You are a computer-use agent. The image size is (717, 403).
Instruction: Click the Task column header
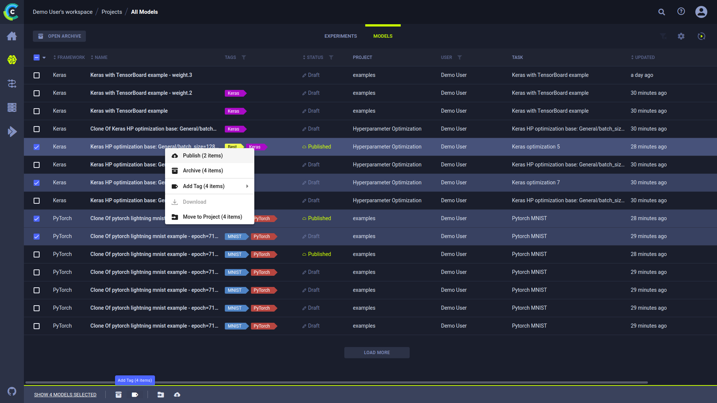pos(517,57)
